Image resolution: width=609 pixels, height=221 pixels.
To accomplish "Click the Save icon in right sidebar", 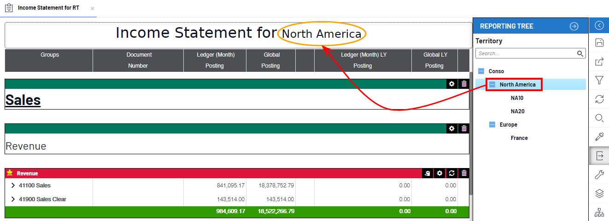I will [599, 43].
